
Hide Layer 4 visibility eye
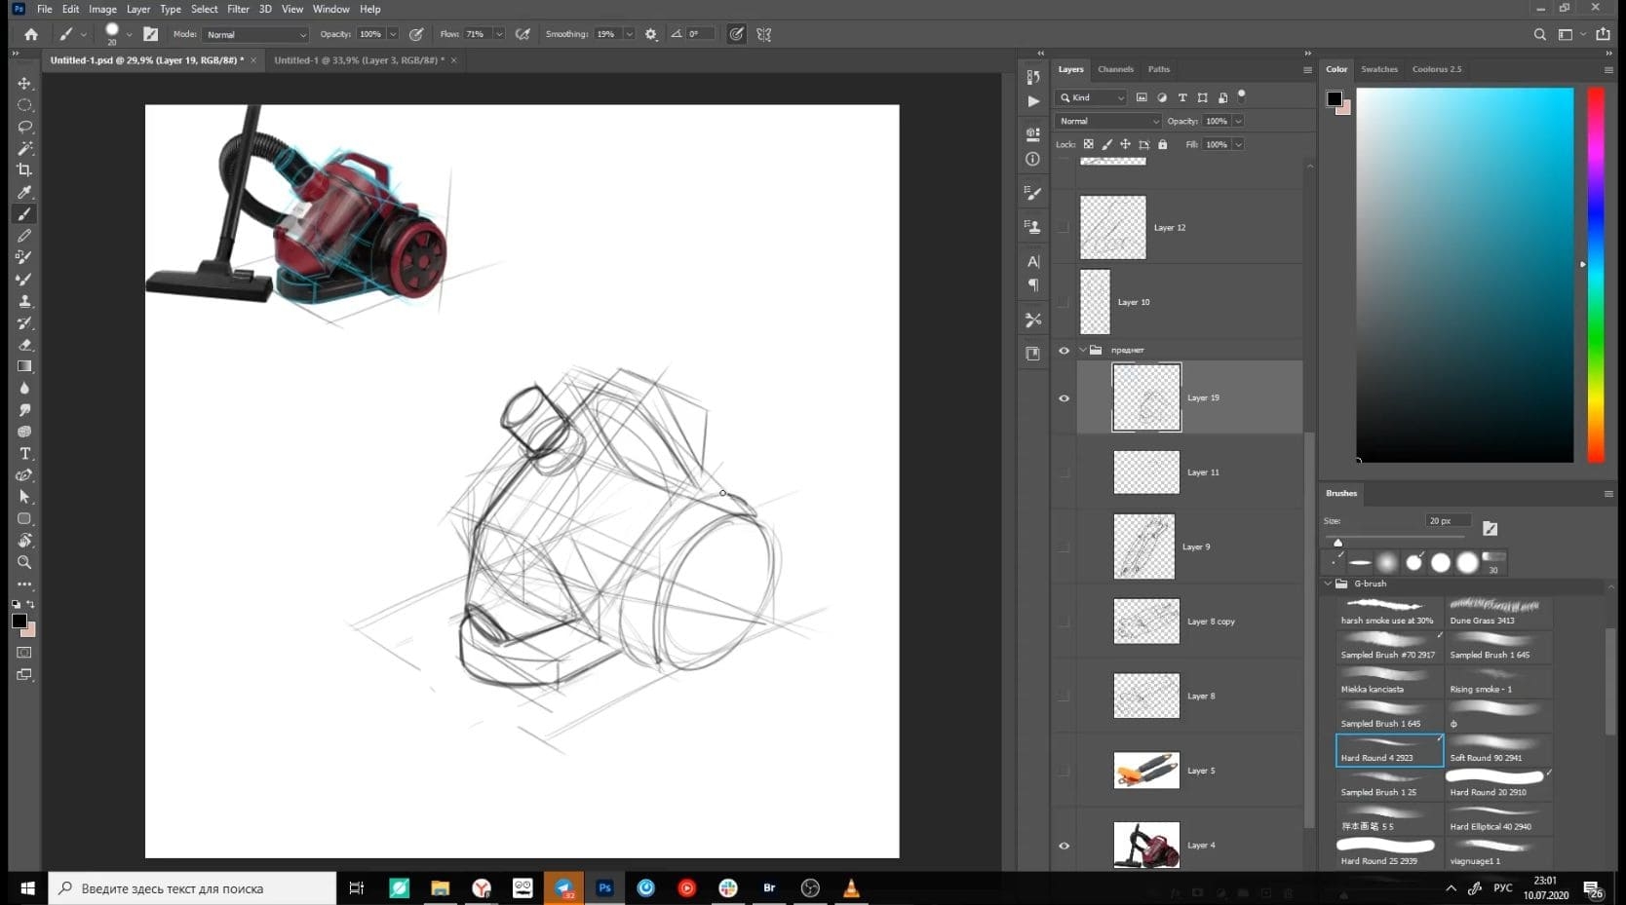1064,846
